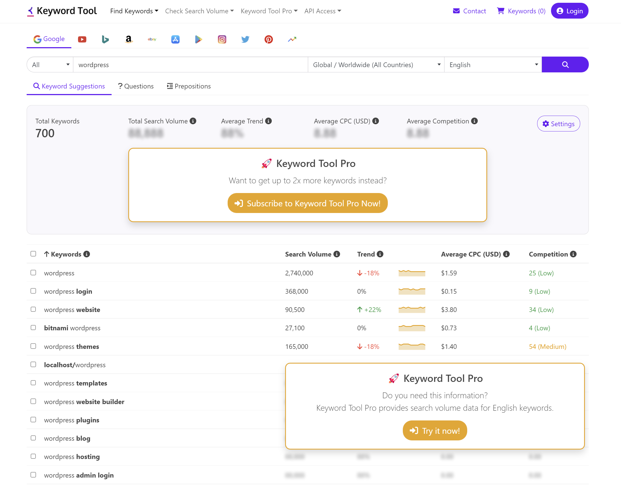Click the wordpress search input field

[x=191, y=64]
